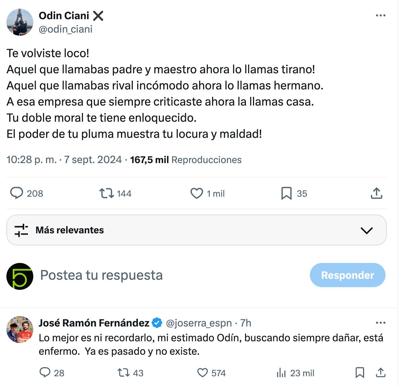
Task: Open the @odin_ciani handle link
Action: 66,29
